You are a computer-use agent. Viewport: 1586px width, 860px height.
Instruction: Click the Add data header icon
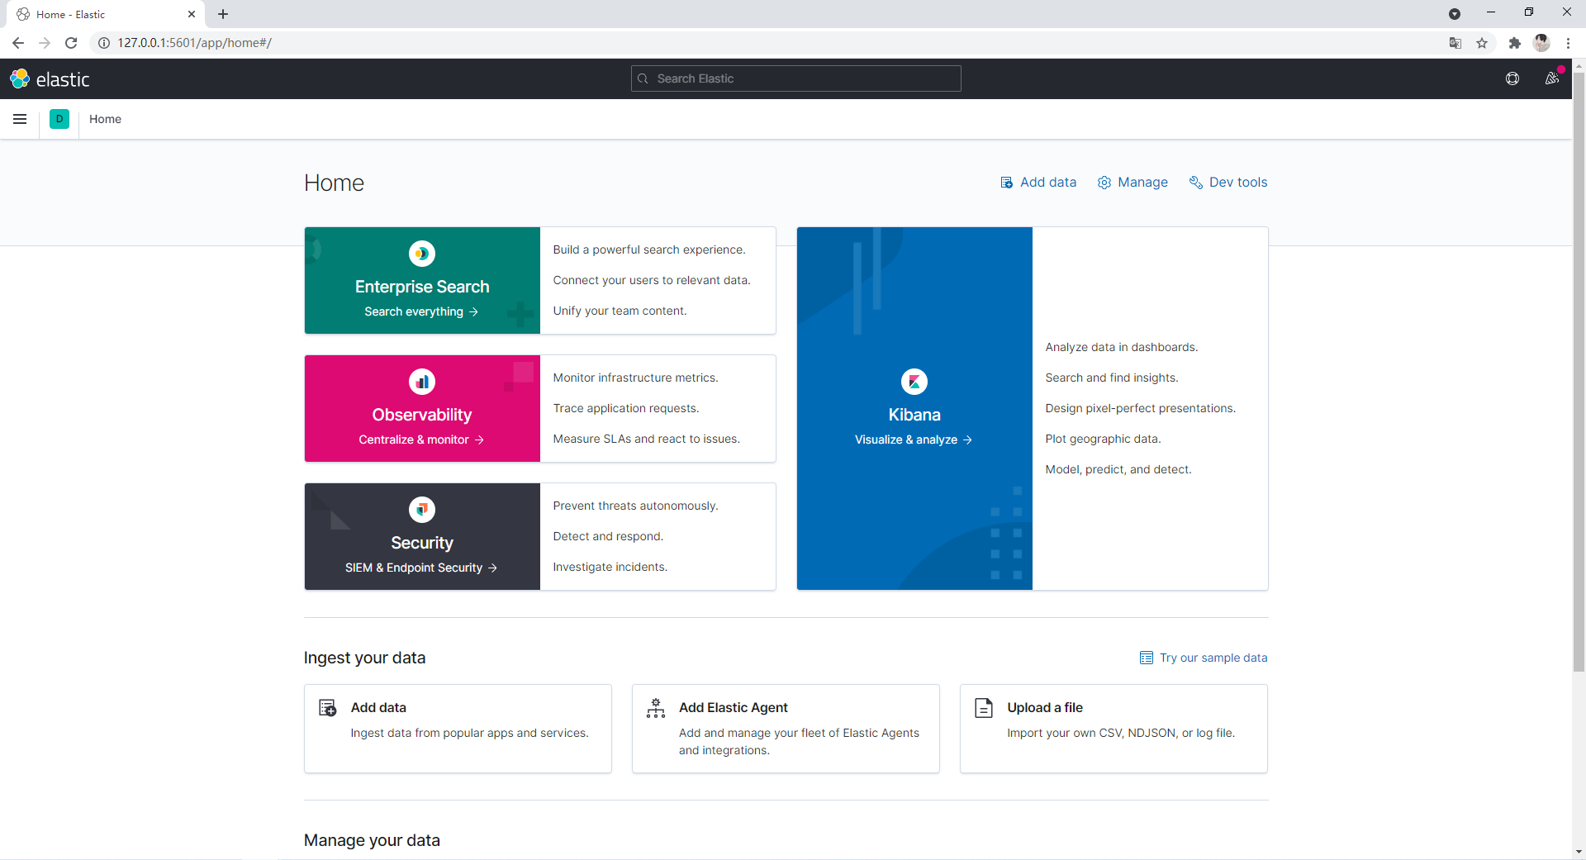coord(1007,183)
